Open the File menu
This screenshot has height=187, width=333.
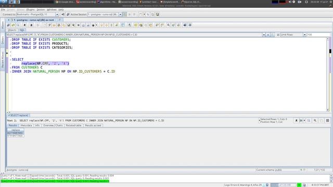[3, 10]
